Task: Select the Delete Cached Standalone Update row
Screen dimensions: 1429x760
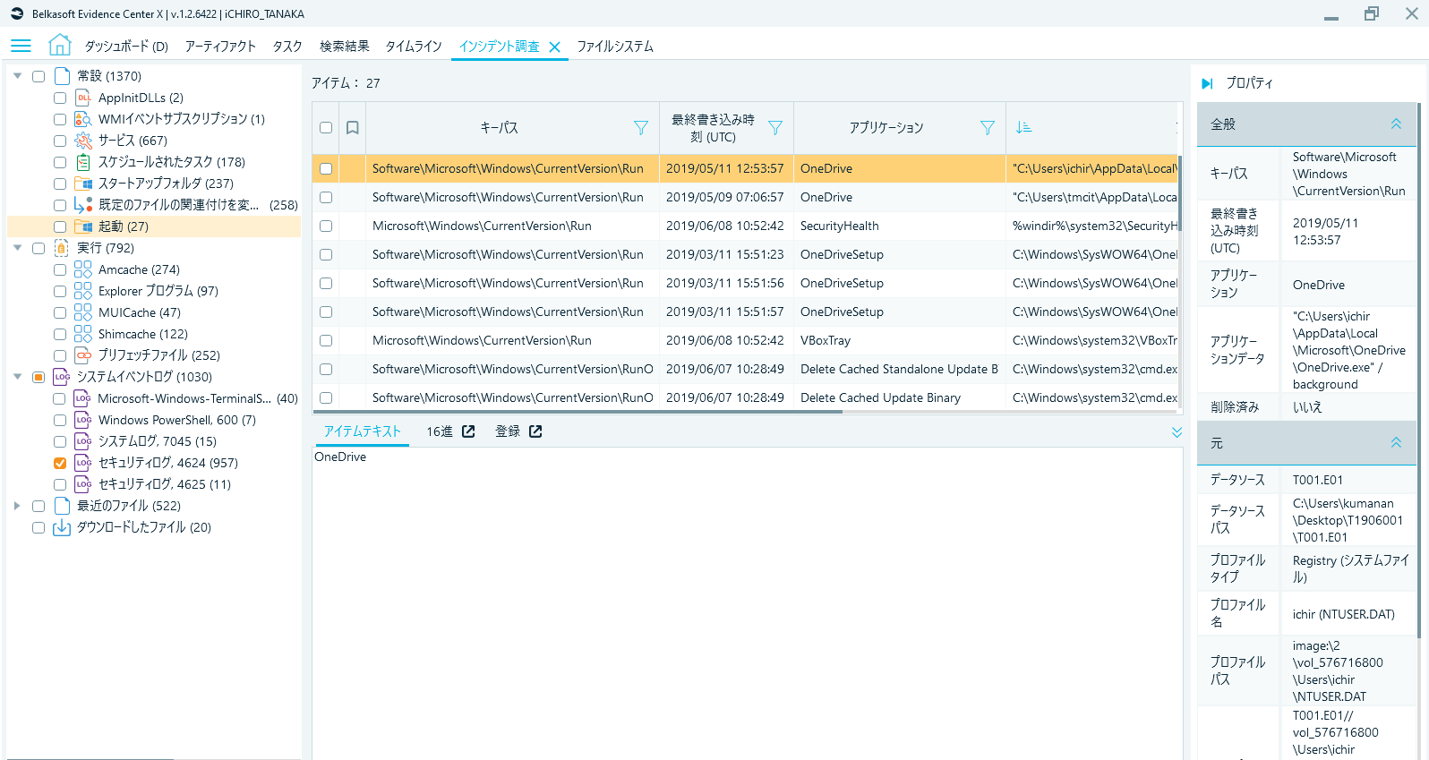Action: click(745, 369)
